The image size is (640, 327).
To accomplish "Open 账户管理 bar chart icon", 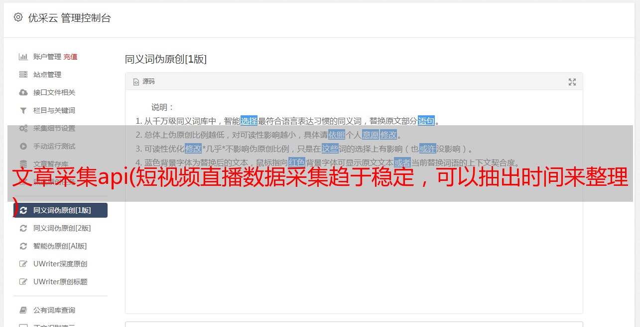I will (23, 57).
